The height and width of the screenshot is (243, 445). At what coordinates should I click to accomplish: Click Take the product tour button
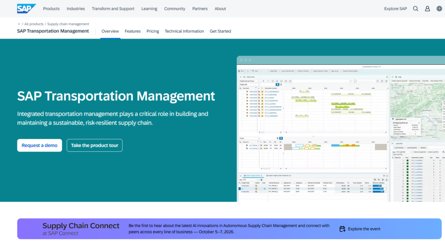tap(94, 145)
